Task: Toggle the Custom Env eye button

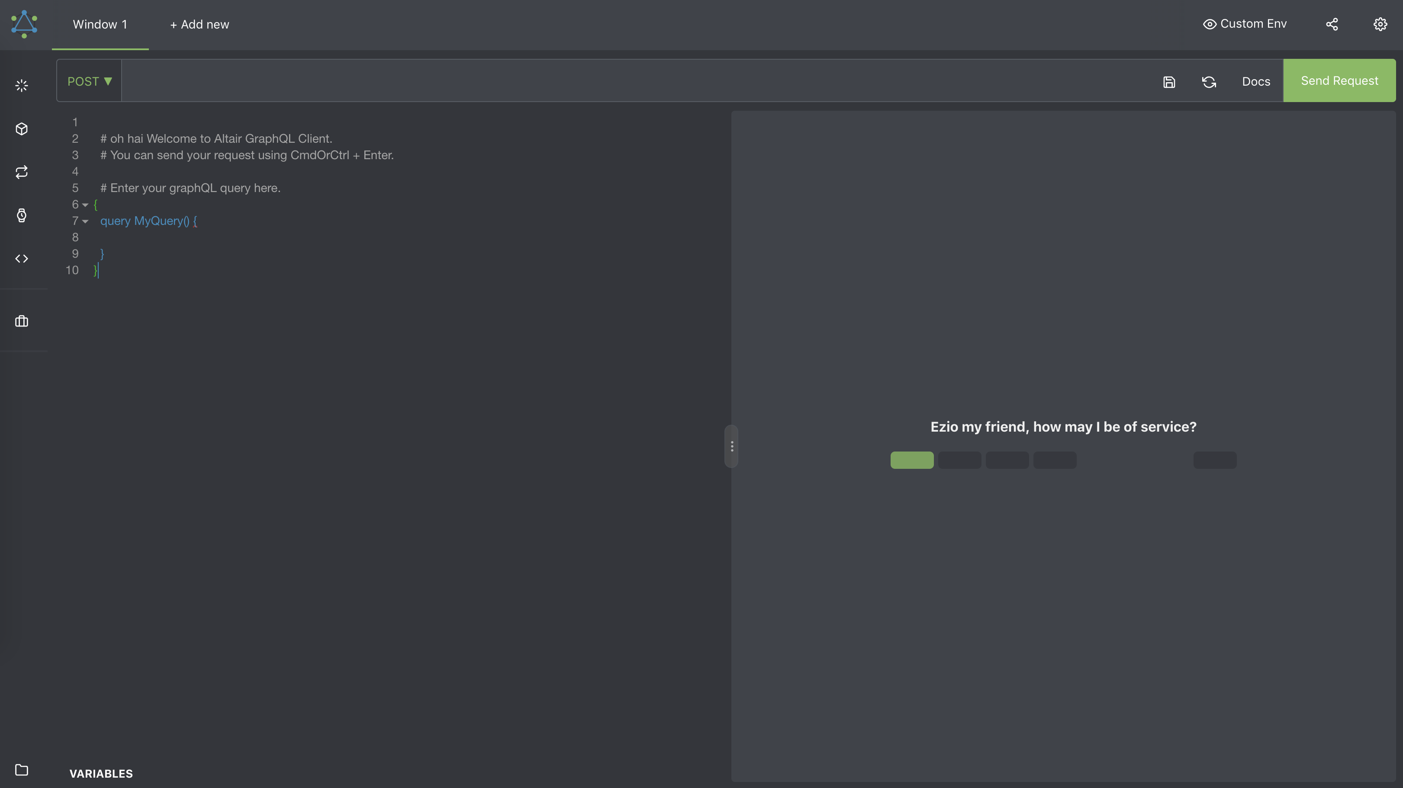Action: coord(1245,24)
